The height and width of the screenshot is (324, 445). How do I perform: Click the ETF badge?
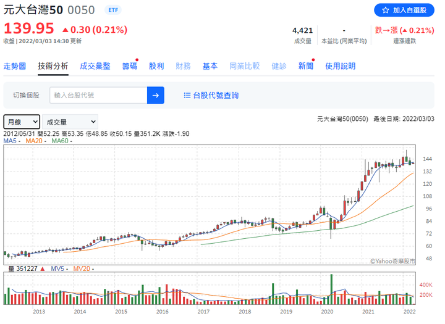pyautogui.click(x=113, y=10)
